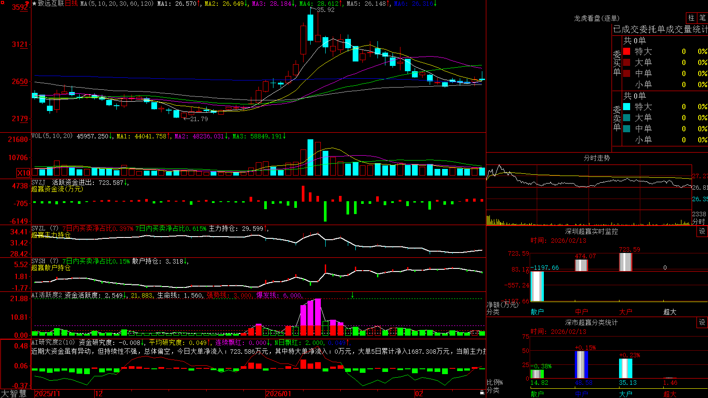Click 超赢资金流(万元) yellow label
Image resolution: width=708 pixels, height=398 pixels.
pos(57,189)
